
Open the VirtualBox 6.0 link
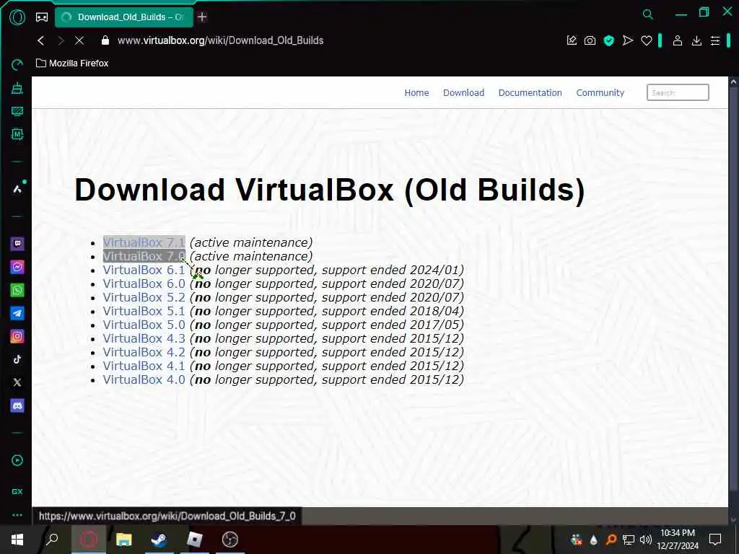click(144, 283)
